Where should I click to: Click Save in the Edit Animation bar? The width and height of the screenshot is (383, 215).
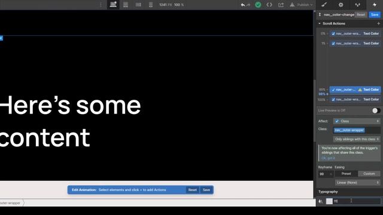pos(206,190)
